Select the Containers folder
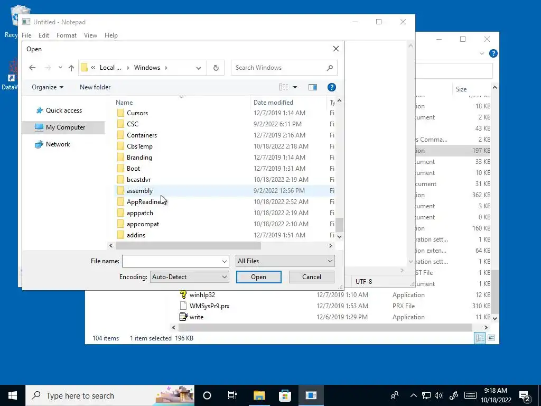 pyautogui.click(x=142, y=135)
